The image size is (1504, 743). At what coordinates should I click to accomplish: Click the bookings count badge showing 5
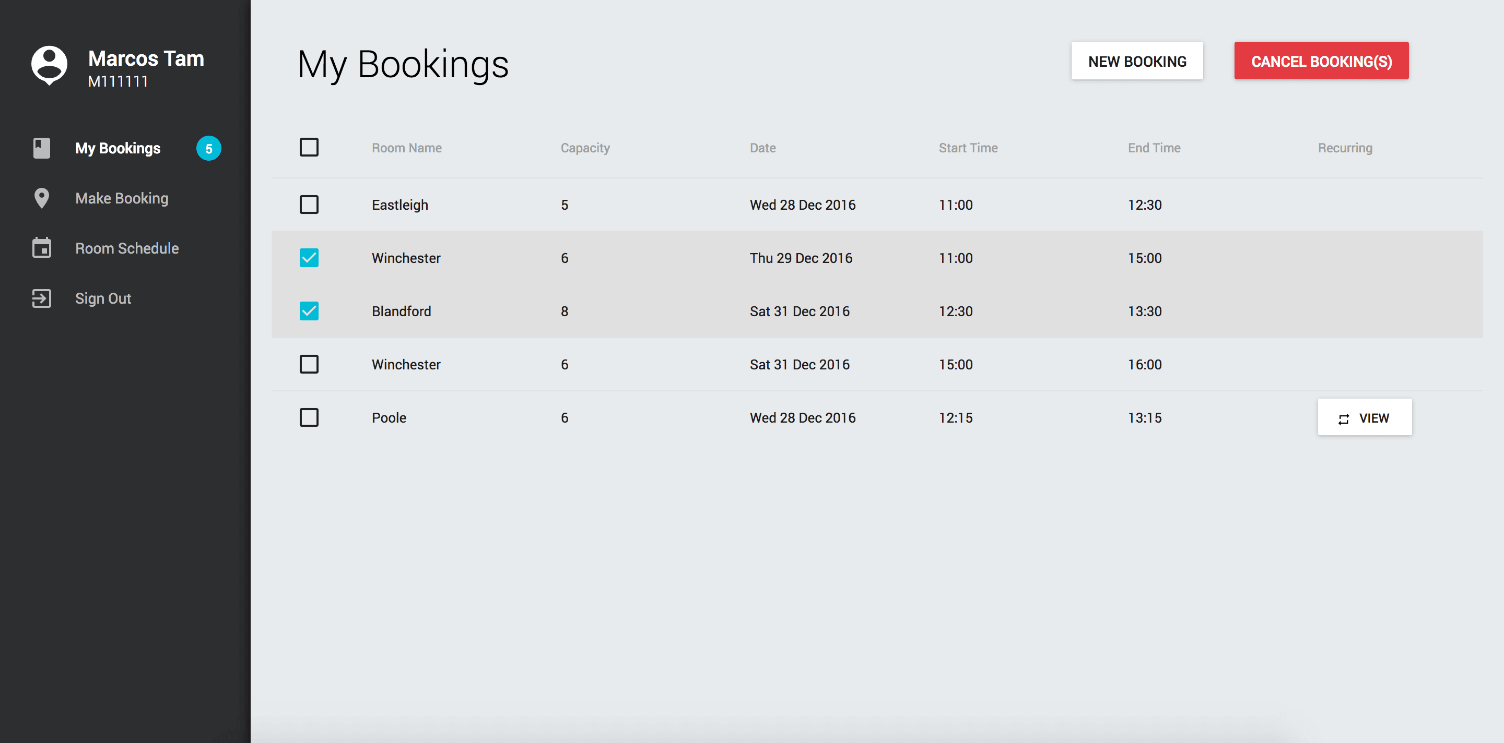click(x=208, y=148)
